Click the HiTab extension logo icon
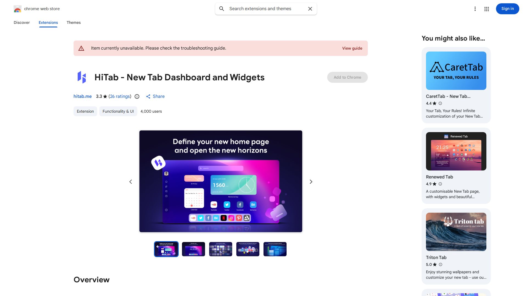 (x=82, y=77)
